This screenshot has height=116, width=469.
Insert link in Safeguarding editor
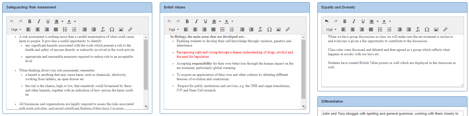pos(130,30)
